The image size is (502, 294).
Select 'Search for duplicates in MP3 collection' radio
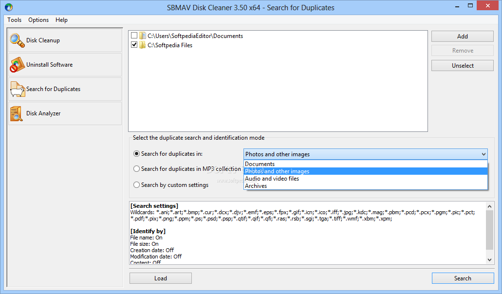(x=136, y=168)
